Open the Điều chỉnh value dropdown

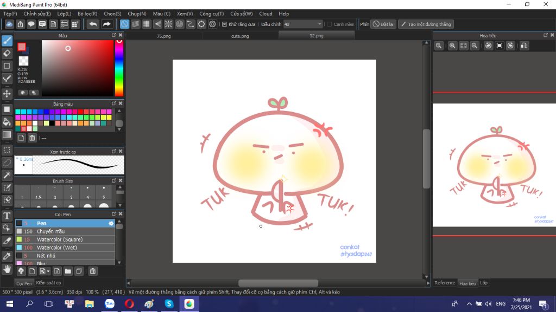pos(319,24)
